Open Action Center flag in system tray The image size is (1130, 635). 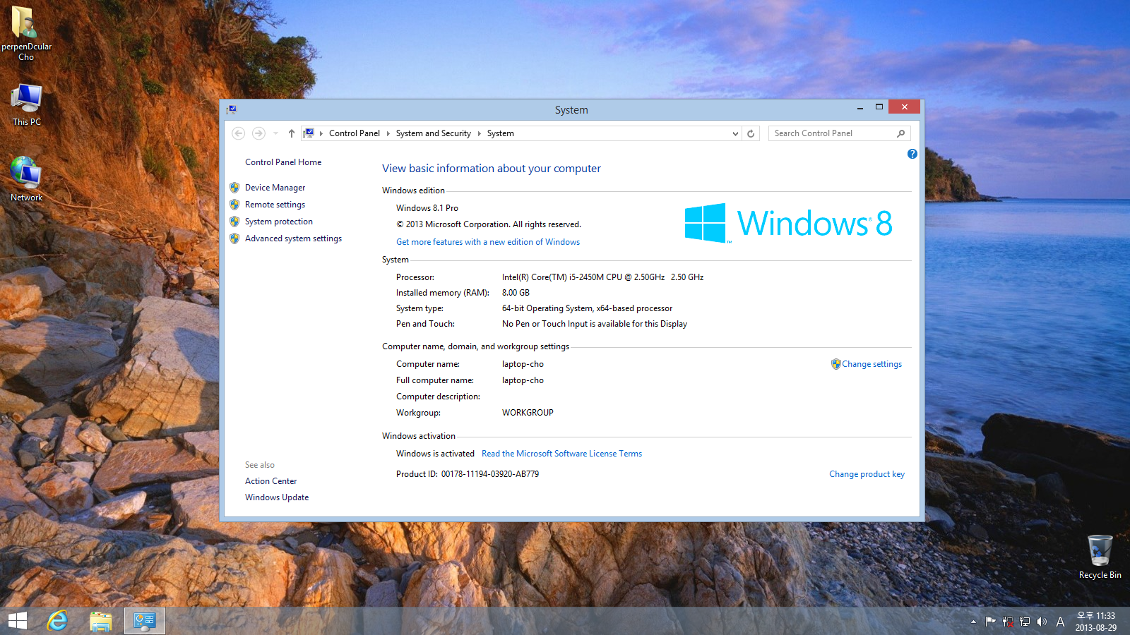(990, 622)
